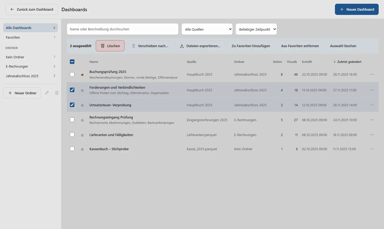Toggle the select-all header checkbox

click(72, 62)
